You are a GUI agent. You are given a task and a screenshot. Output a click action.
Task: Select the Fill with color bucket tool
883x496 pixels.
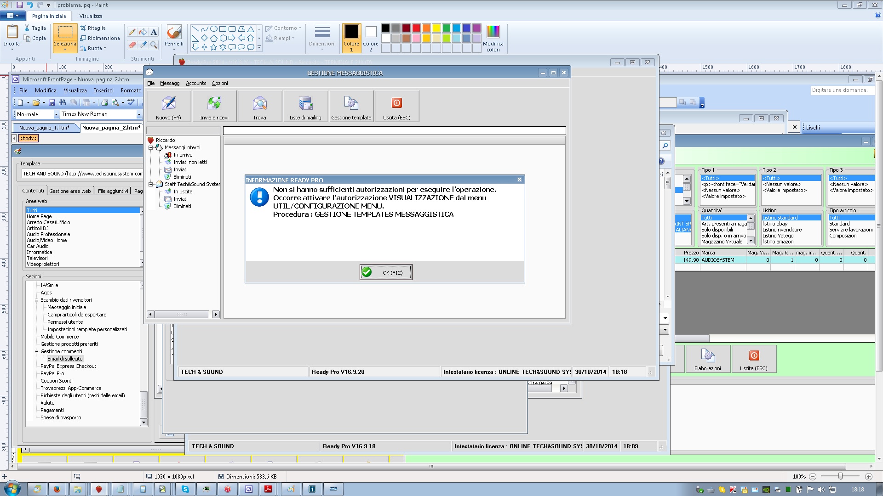click(x=143, y=32)
